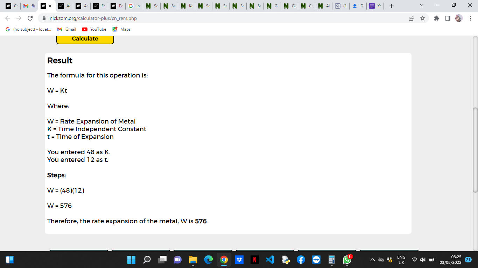Click the 'Result' heading
Viewport: 478px width, 268px height.
60,60
